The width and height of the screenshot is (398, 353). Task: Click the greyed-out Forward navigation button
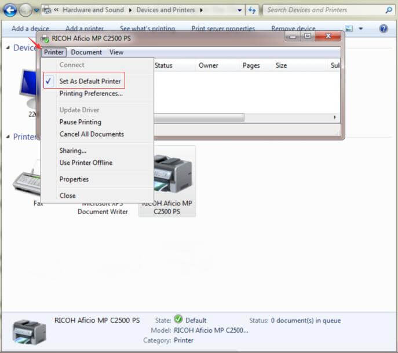click(25, 10)
